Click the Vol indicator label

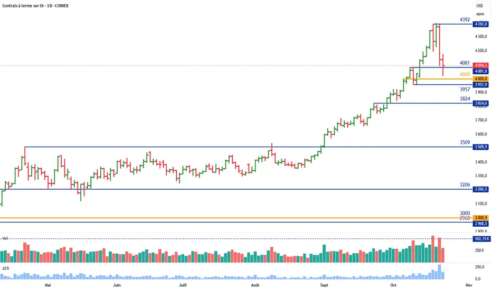click(6, 238)
